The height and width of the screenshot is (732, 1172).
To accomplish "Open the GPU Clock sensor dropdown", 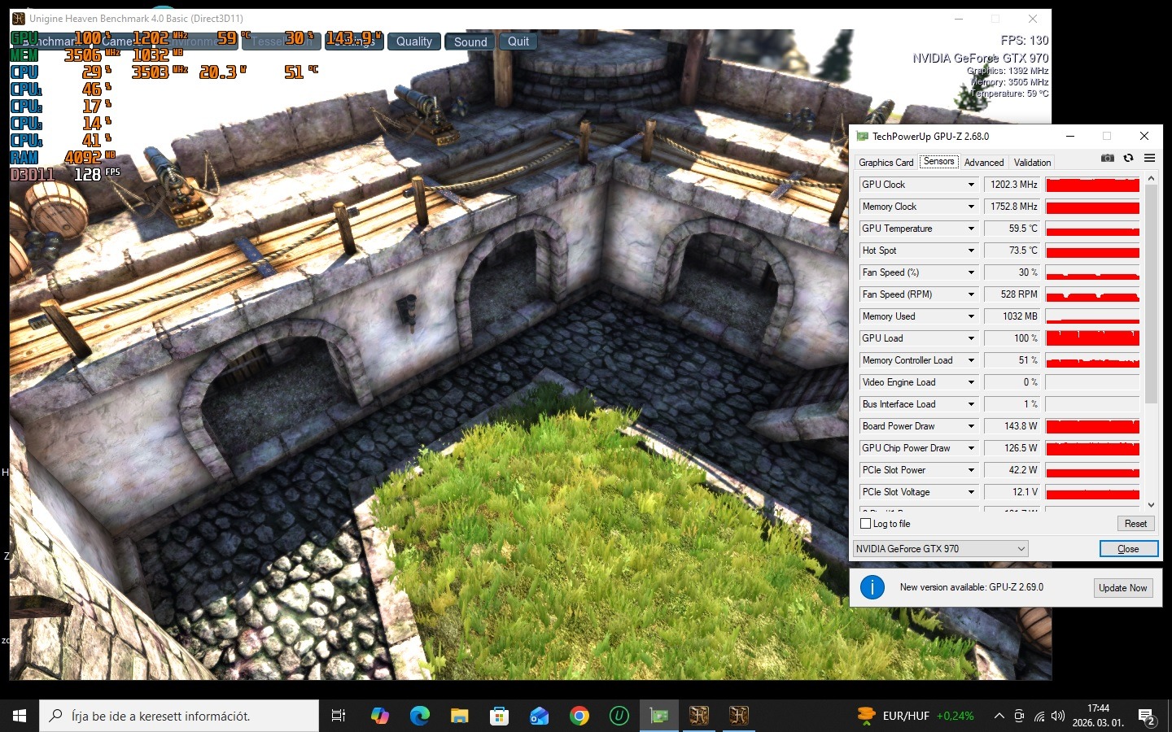I will tap(971, 185).
